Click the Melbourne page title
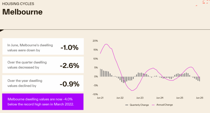210x113 pixels. point(22,12)
